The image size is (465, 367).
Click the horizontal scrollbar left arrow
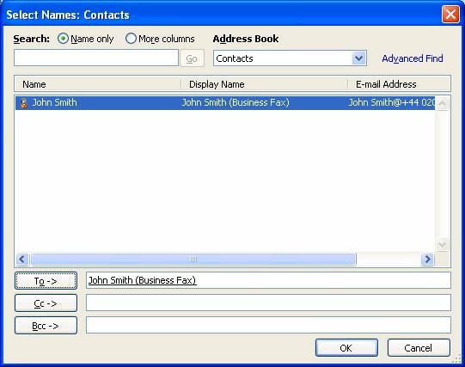tap(22, 259)
